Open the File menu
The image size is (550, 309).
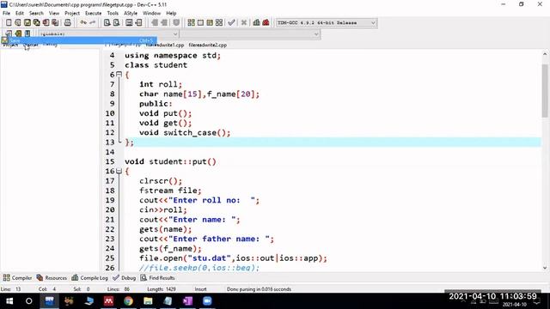(6, 14)
